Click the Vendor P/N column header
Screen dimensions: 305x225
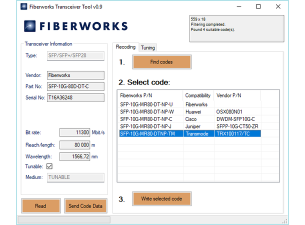(x=237, y=95)
